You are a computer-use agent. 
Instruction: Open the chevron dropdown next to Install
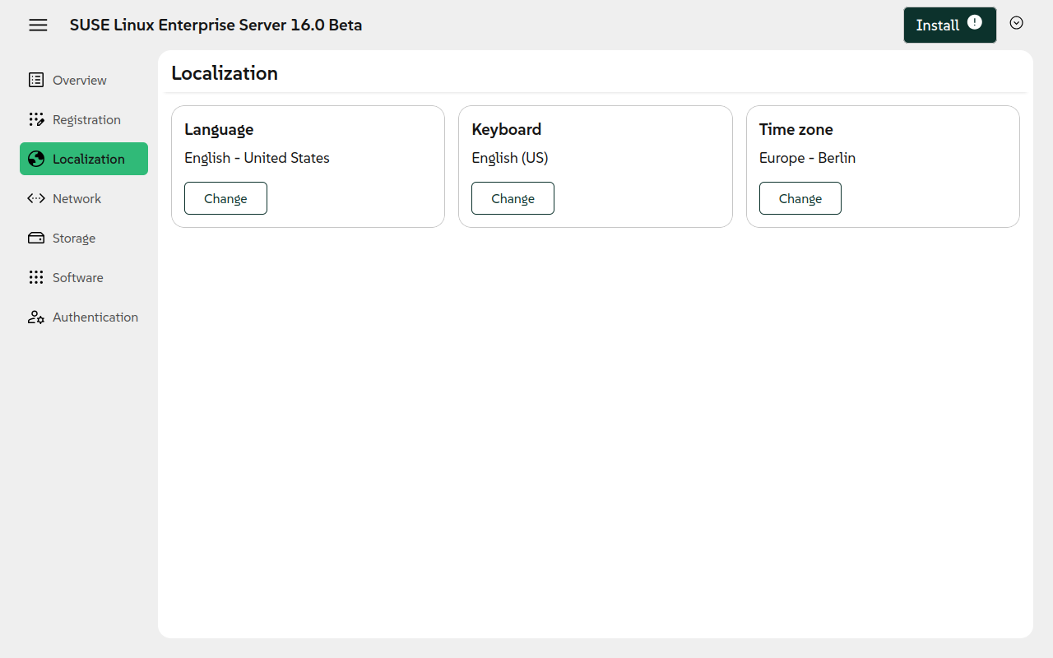tap(1016, 24)
